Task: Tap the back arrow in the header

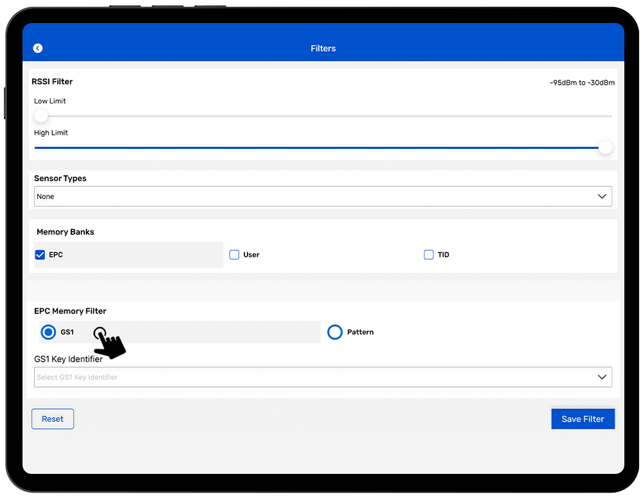Action: point(38,48)
